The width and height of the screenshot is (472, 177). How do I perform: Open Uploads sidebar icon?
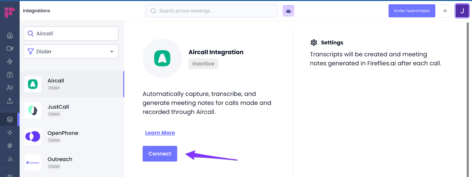coord(10,101)
